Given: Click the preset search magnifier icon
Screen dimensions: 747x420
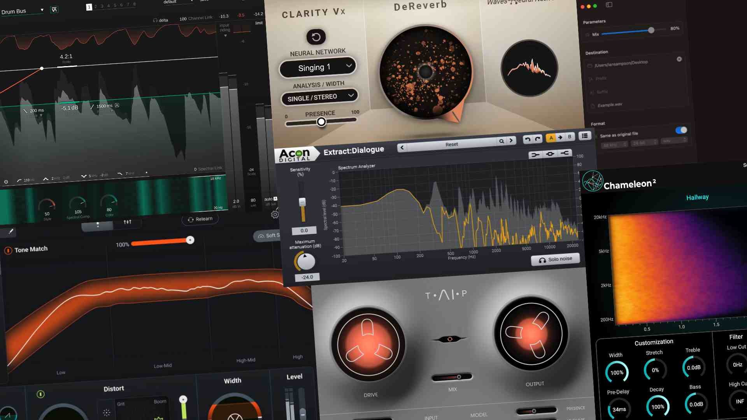Looking at the screenshot, I should (502, 141).
